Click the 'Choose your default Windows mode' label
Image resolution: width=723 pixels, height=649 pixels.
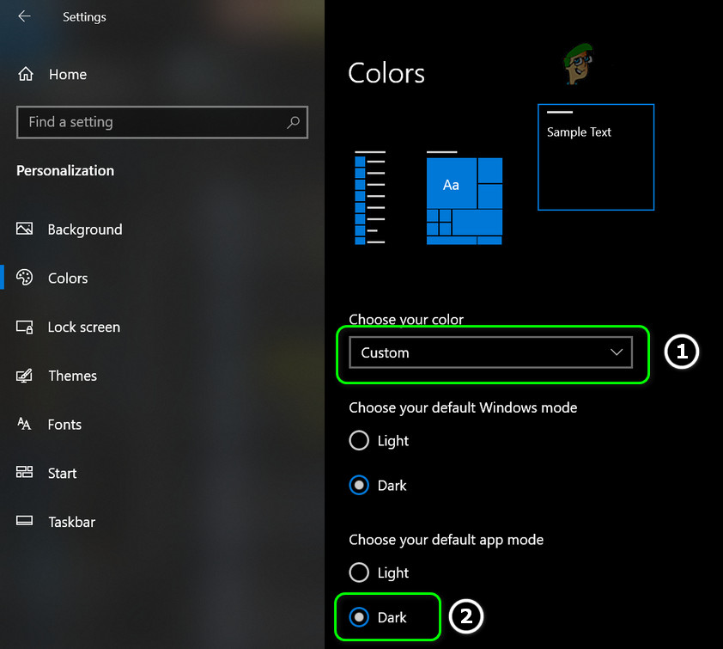point(463,407)
